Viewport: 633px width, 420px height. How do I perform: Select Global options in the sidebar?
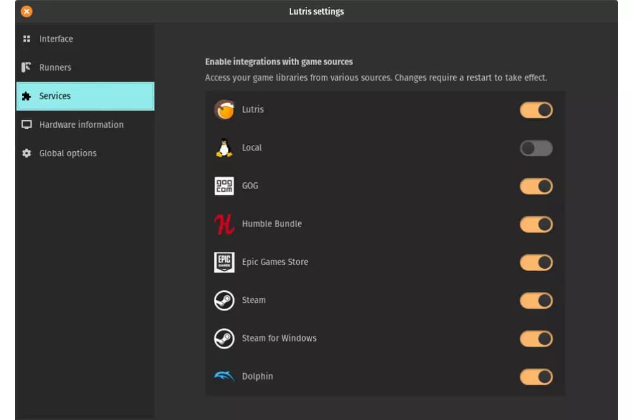tap(68, 153)
